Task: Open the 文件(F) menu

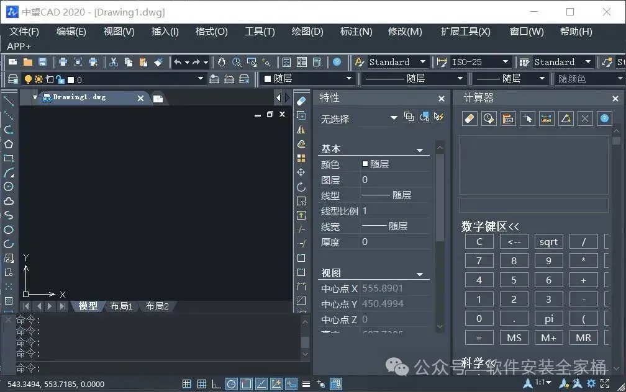Action: tap(24, 31)
